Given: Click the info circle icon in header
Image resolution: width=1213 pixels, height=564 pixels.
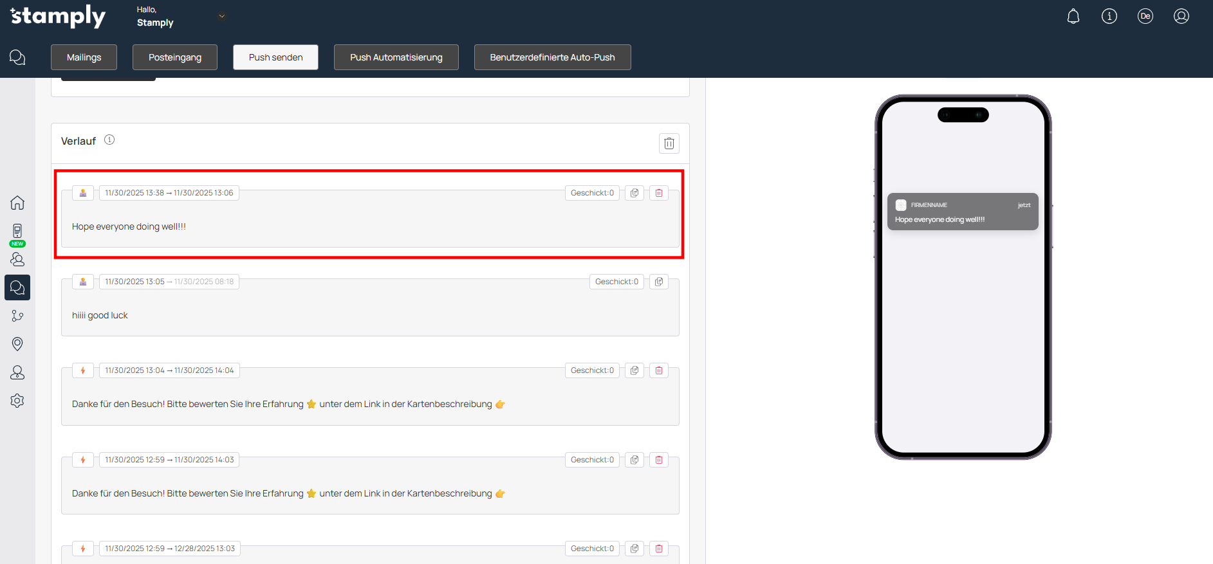Looking at the screenshot, I should 1109,16.
